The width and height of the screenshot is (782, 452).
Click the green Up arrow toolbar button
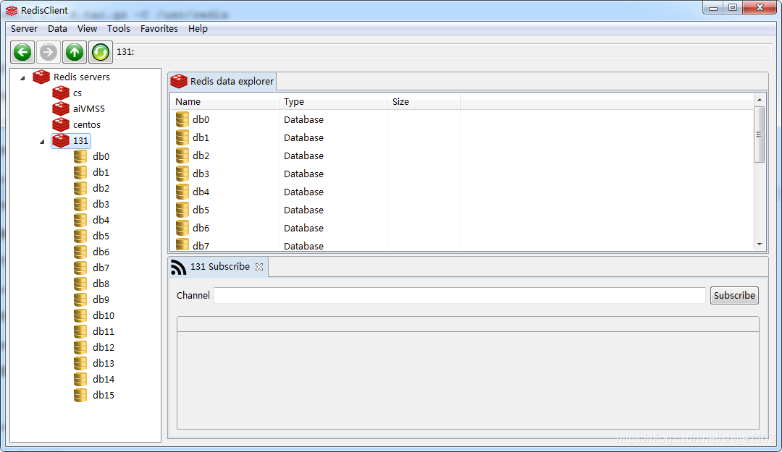pos(75,52)
